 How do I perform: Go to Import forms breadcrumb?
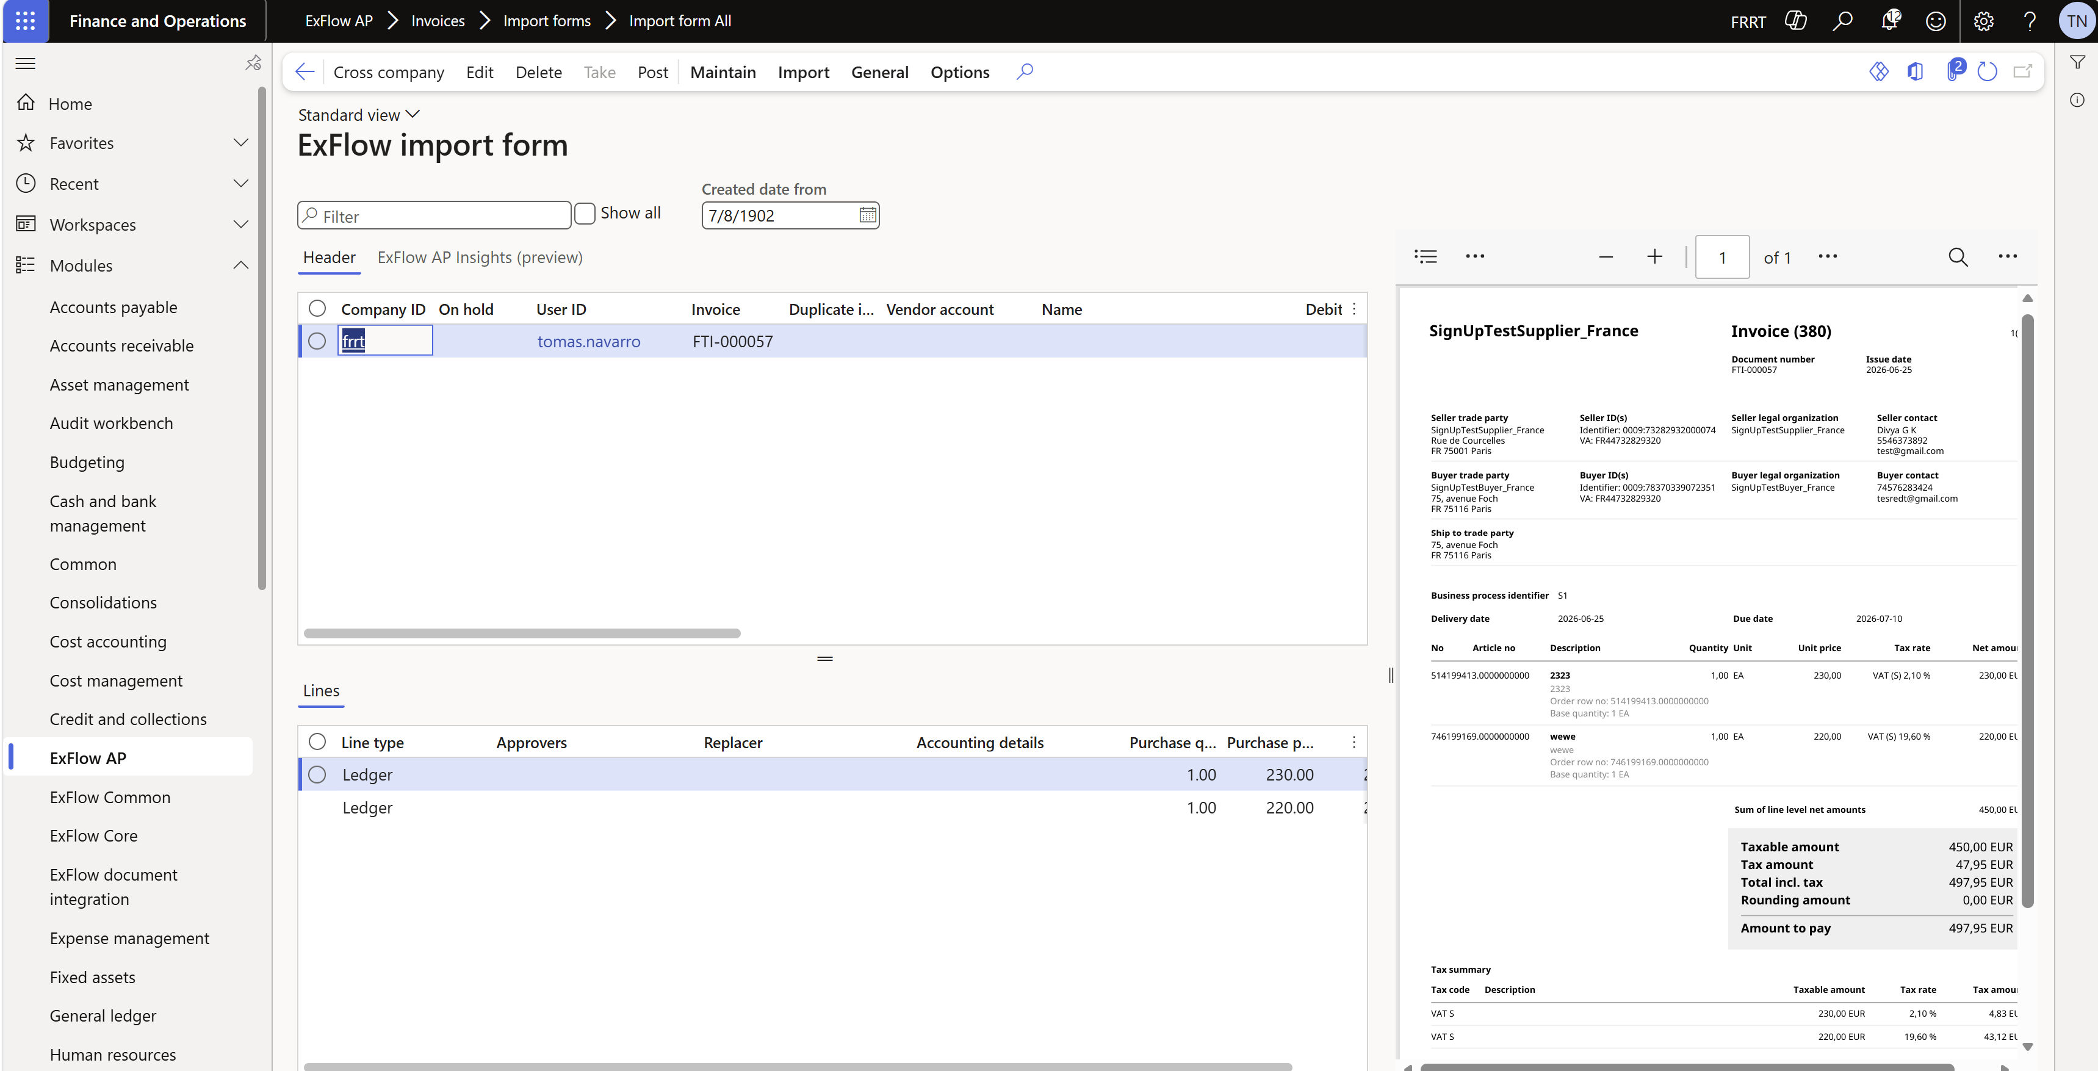[547, 21]
